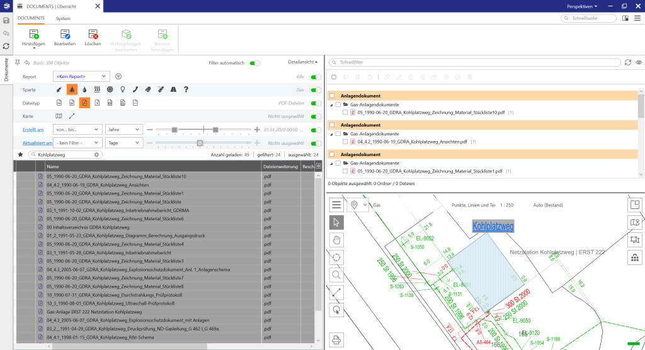Turn off the Filter automatisch switch
Screen dimensions: 645x350
point(255,63)
